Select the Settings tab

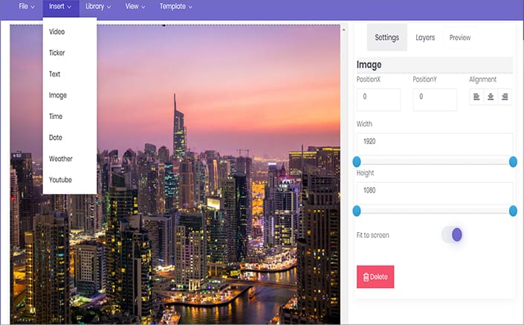(x=387, y=37)
